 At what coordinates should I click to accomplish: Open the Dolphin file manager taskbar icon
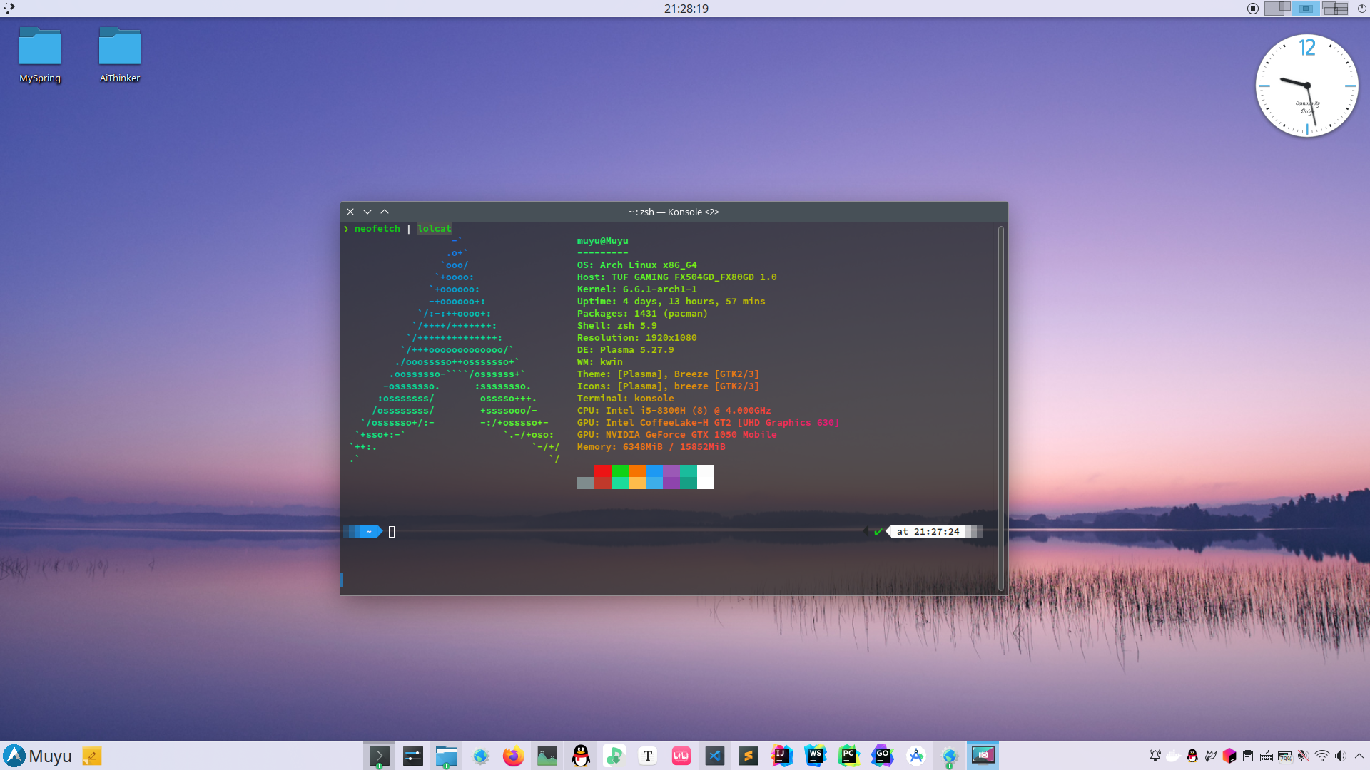(447, 756)
